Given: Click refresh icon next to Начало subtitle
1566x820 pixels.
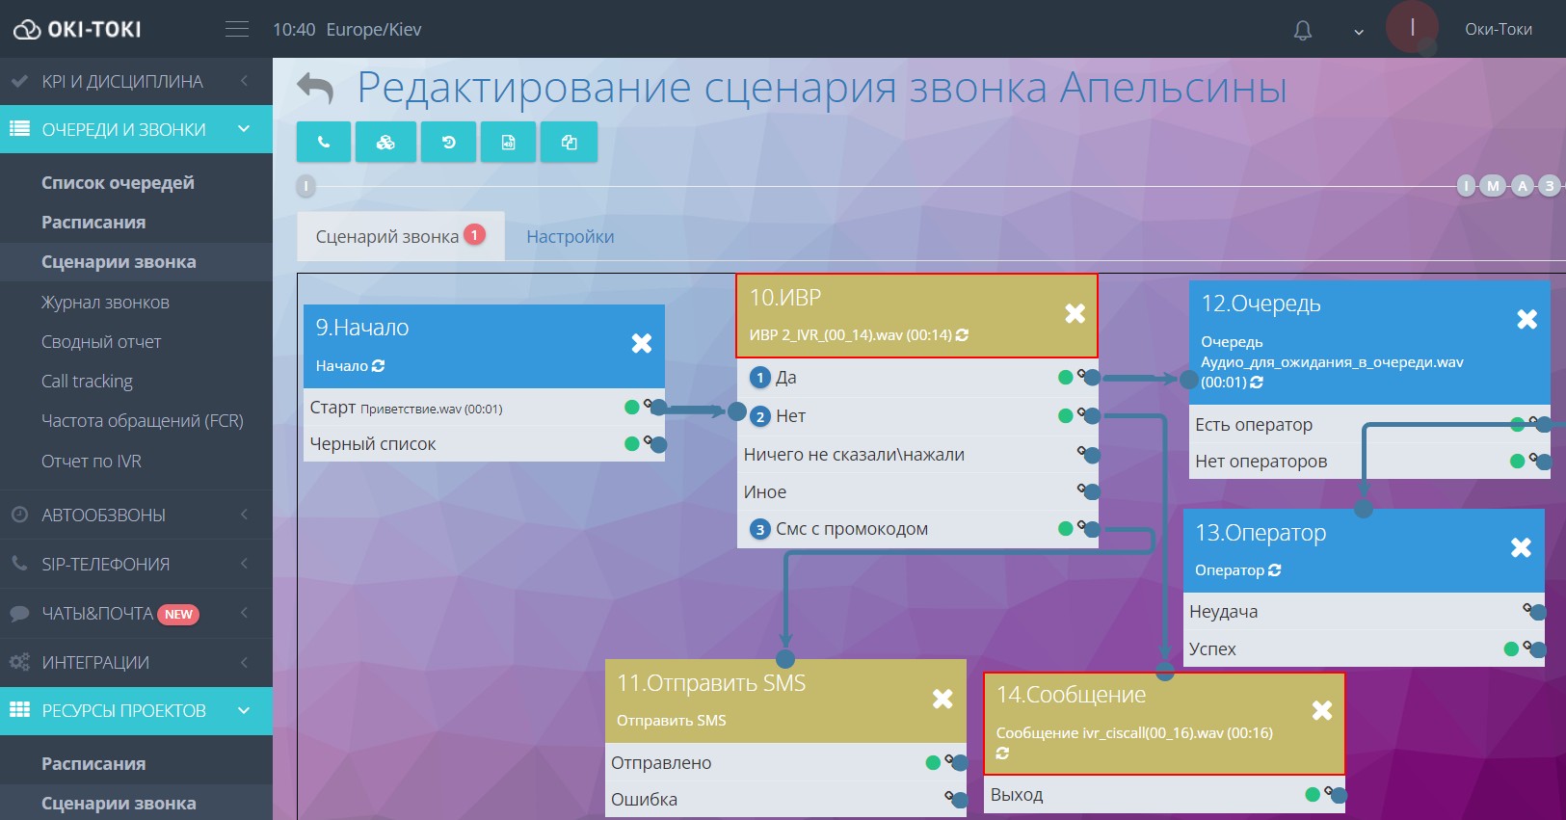Looking at the screenshot, I should click(378, 366).
